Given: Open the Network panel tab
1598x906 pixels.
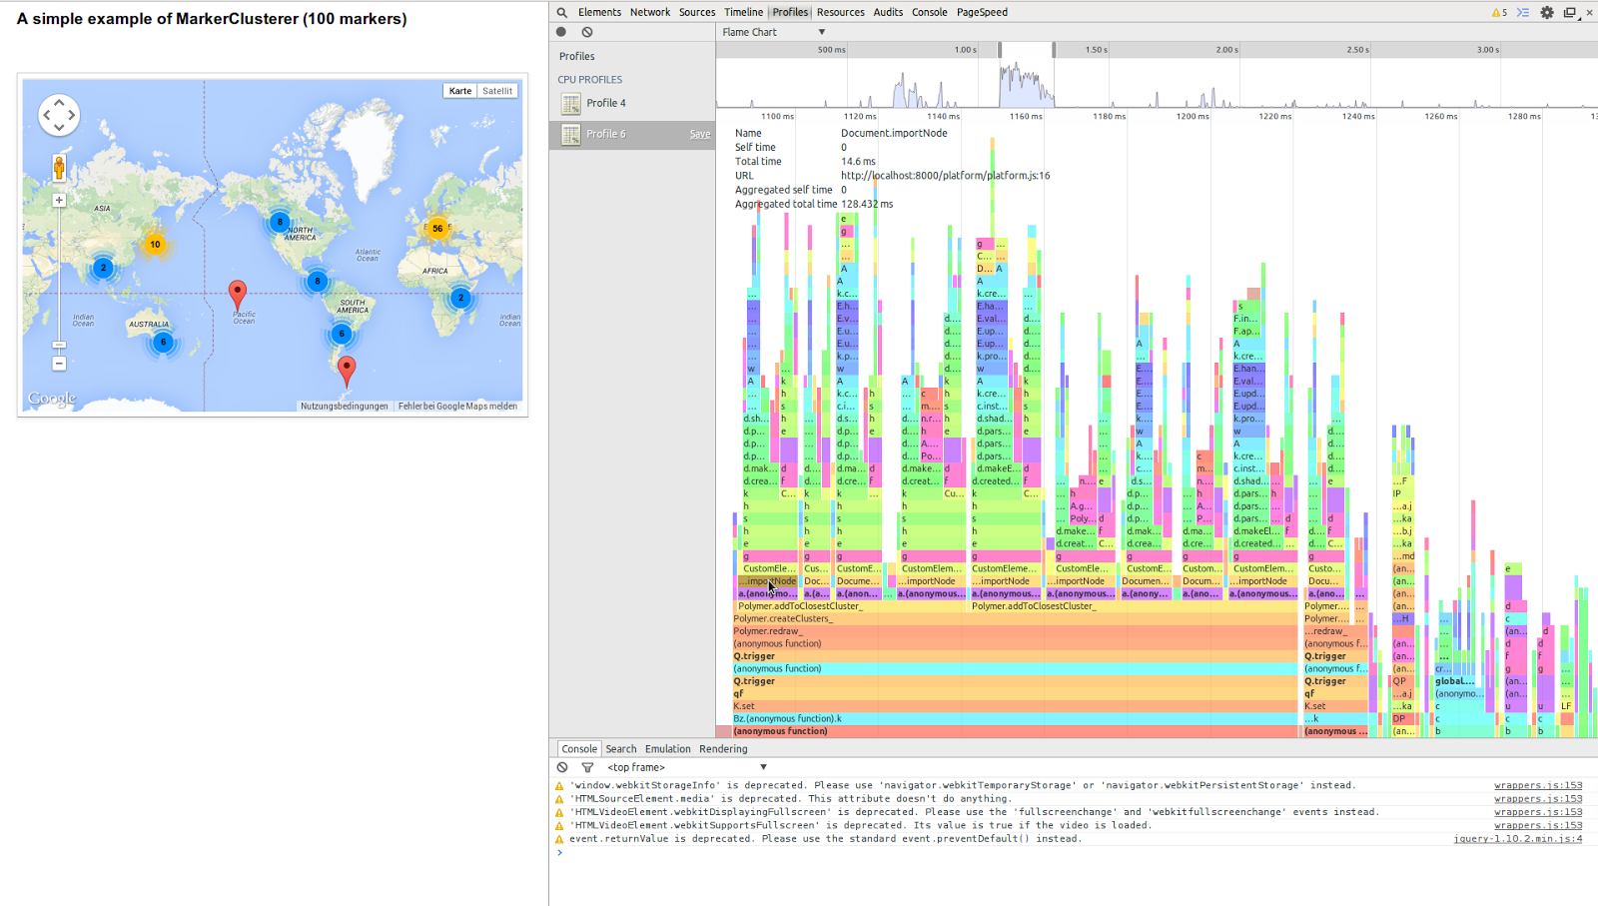Looking at the screenshot, I should (x=650, y=12).
